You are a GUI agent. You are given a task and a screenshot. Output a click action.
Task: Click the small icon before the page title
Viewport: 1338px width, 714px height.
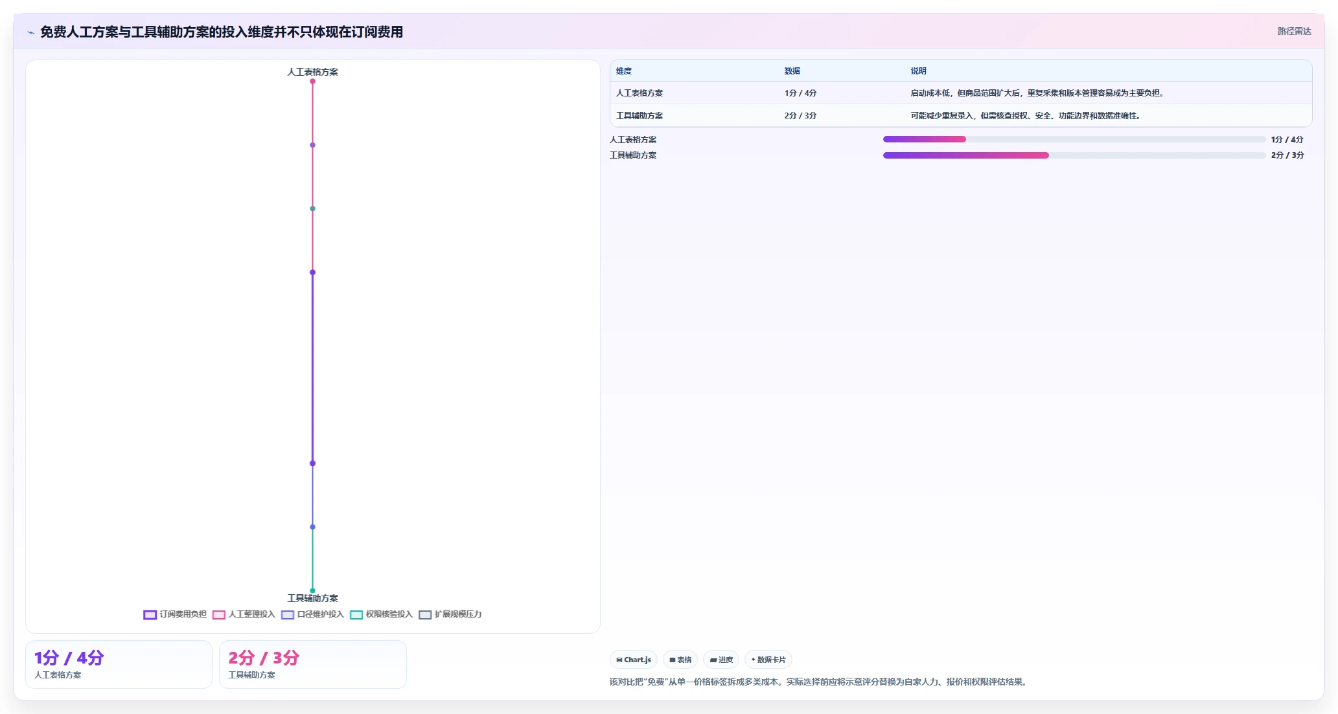30,32
